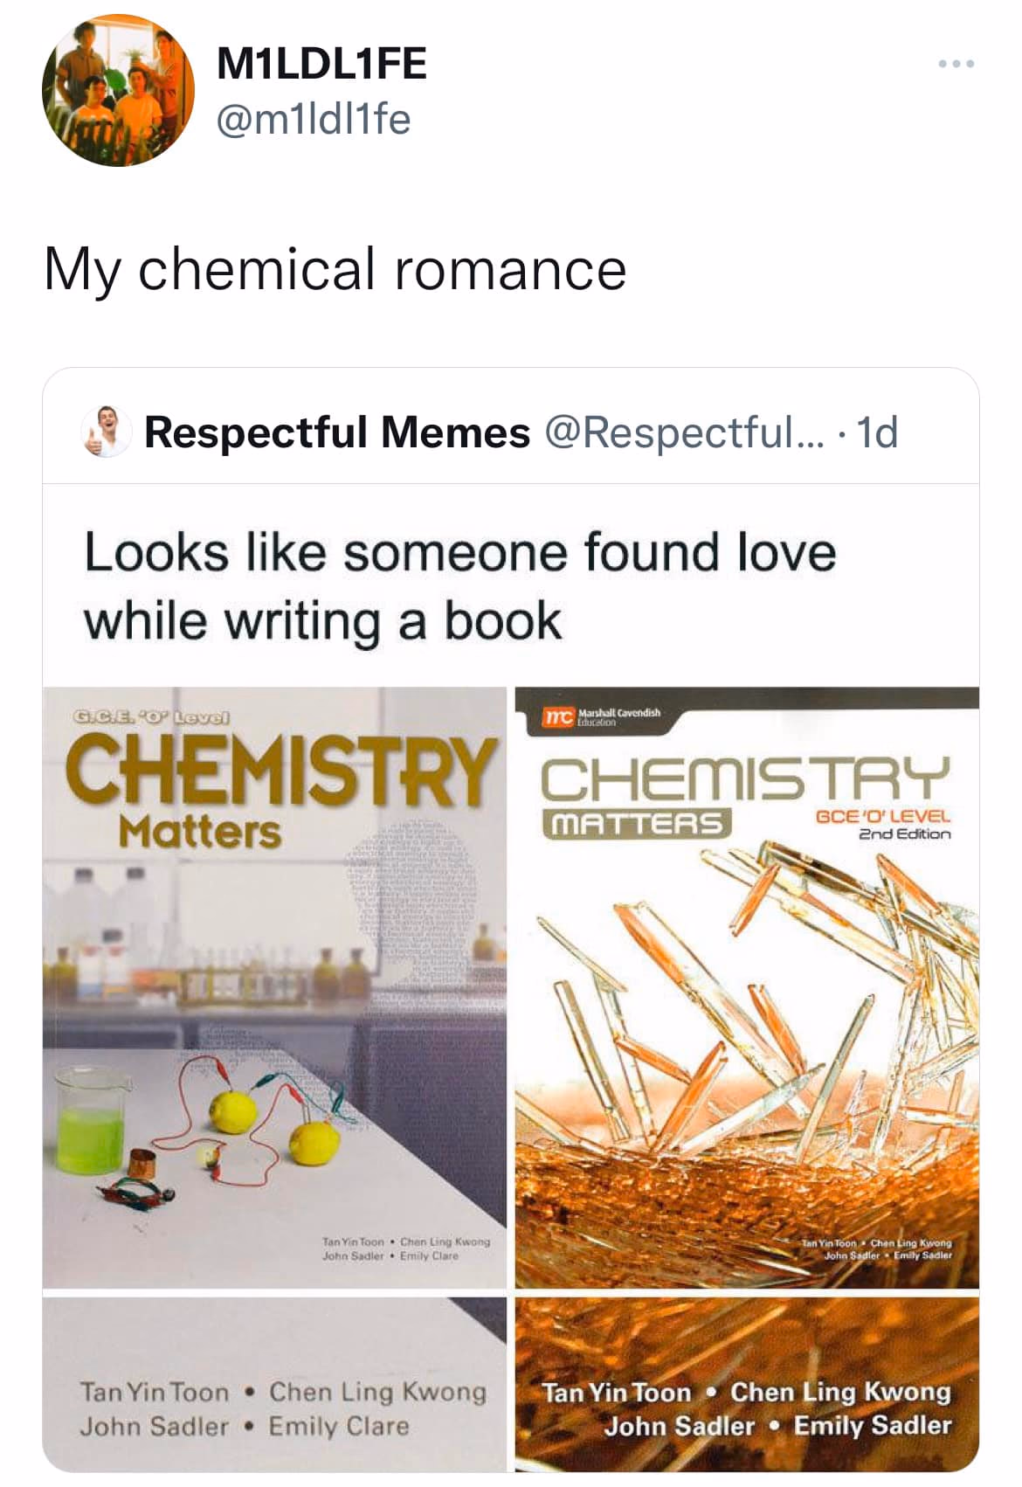This screenshot has height=1487, width=1022.
Task: Open the zoomed authors image with Emily Clare
Action: (x=274, y=1384)
